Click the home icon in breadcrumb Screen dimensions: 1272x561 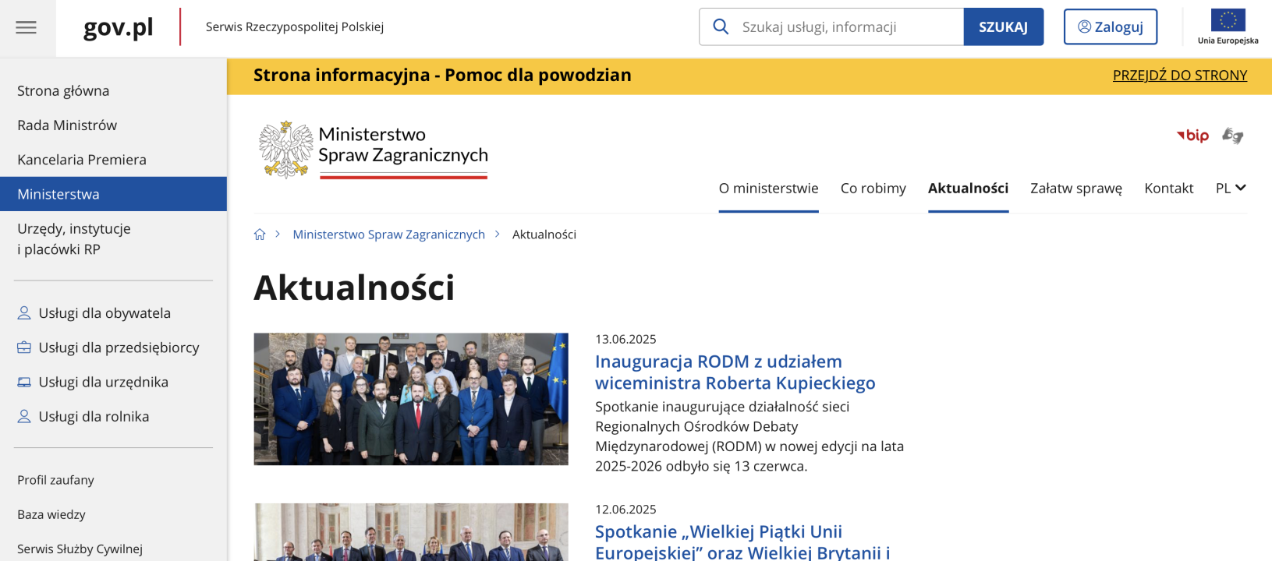260,235
